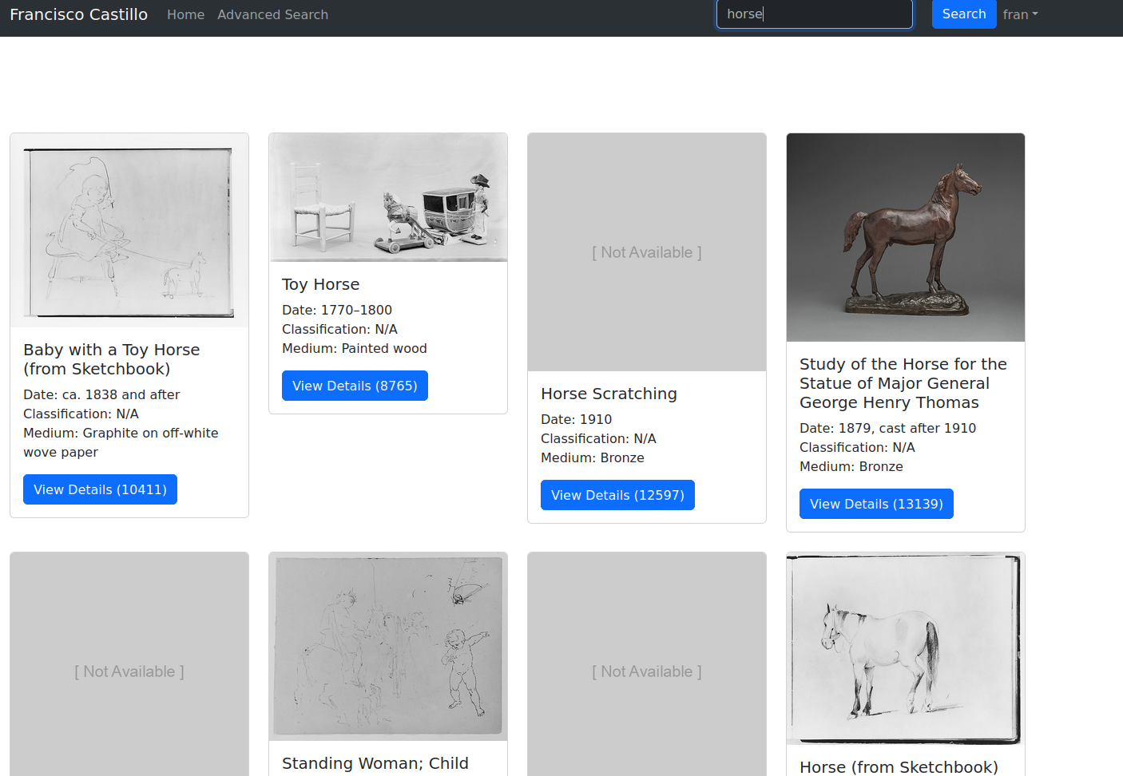Click the Horse Scratching Not Available placeholder

647,252
